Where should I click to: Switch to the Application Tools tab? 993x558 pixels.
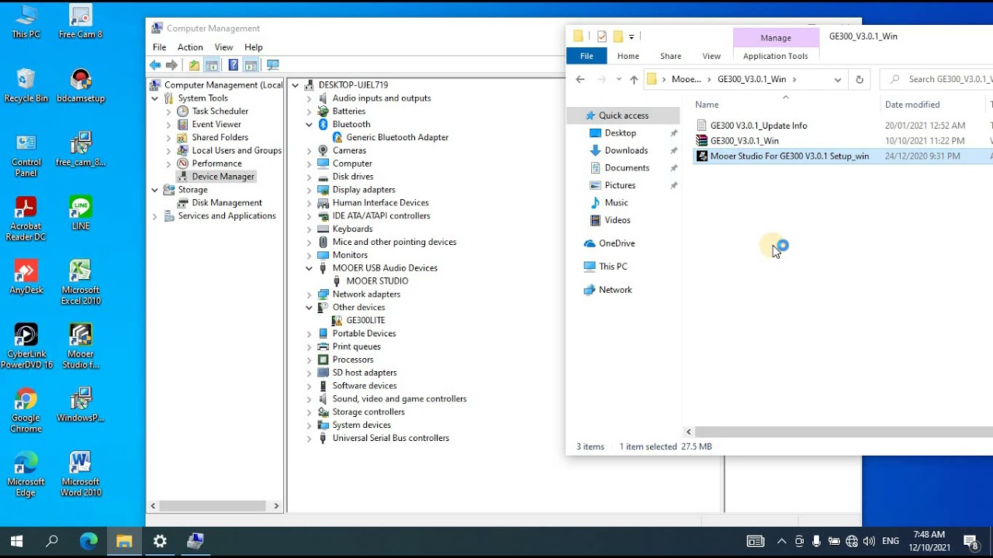pyautogui.click(x=775, y=56)
